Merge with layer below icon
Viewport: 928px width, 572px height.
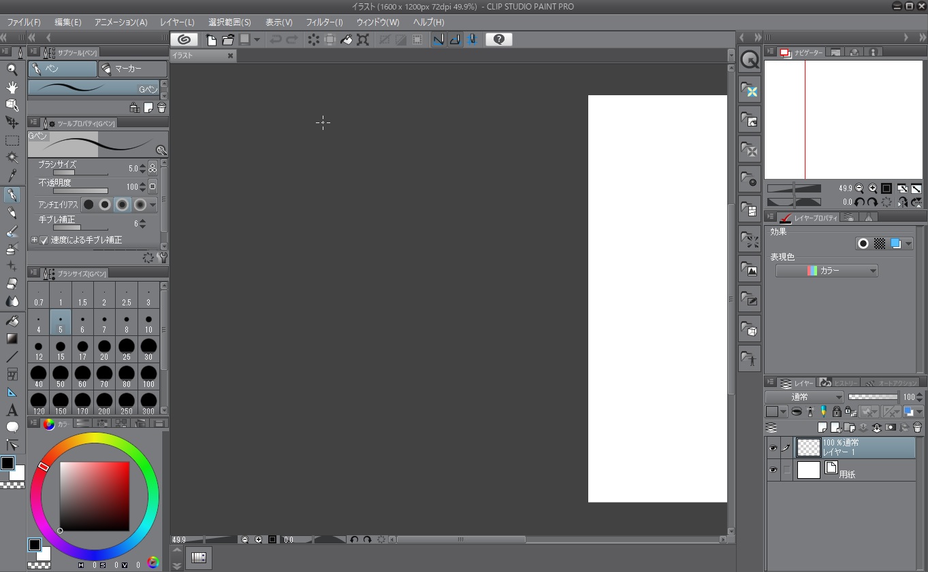(876, 428)
